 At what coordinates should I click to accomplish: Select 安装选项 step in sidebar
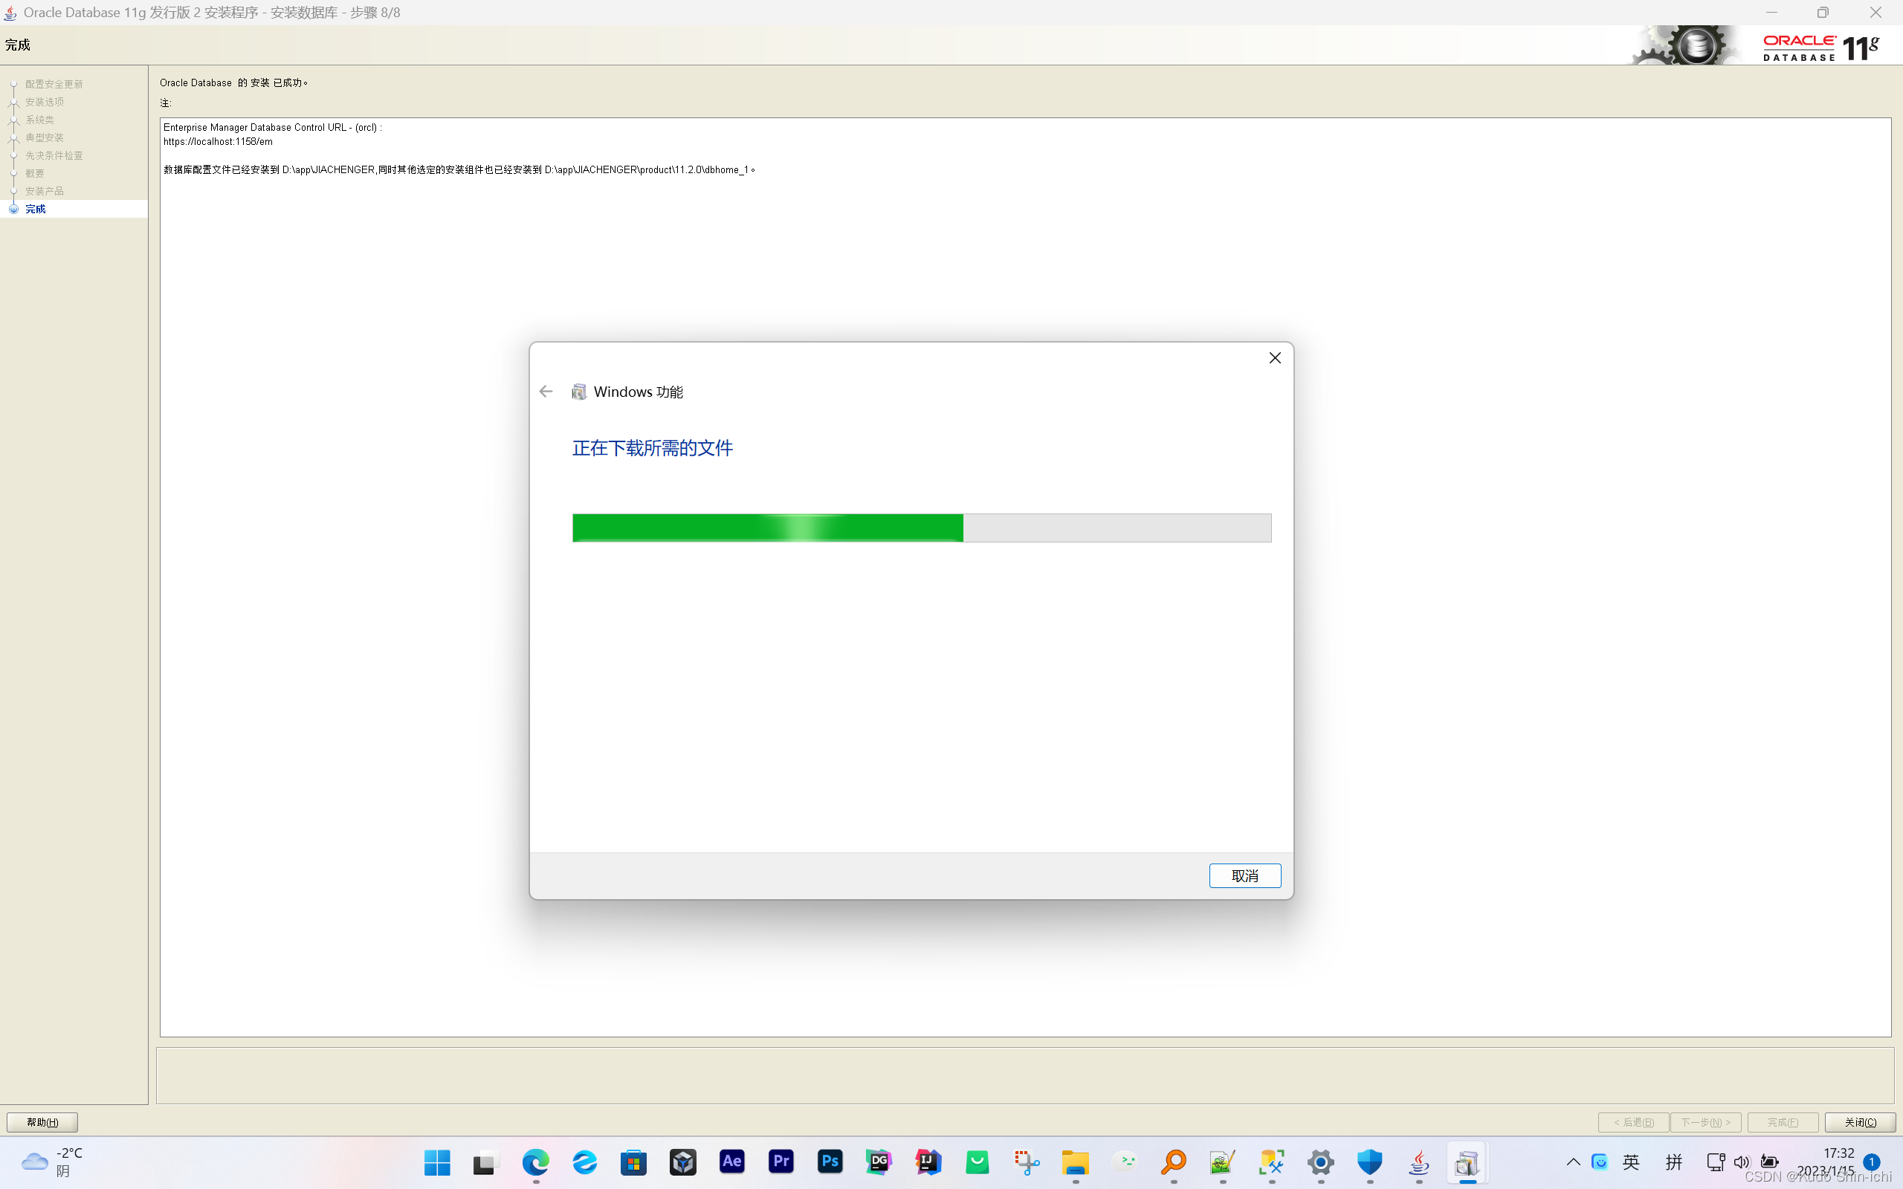click(x=44, y=103)
